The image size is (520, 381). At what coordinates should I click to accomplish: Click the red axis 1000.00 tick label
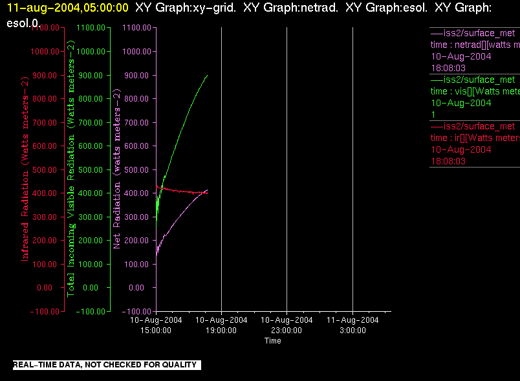pyautogui.click(x=45, y=51)
